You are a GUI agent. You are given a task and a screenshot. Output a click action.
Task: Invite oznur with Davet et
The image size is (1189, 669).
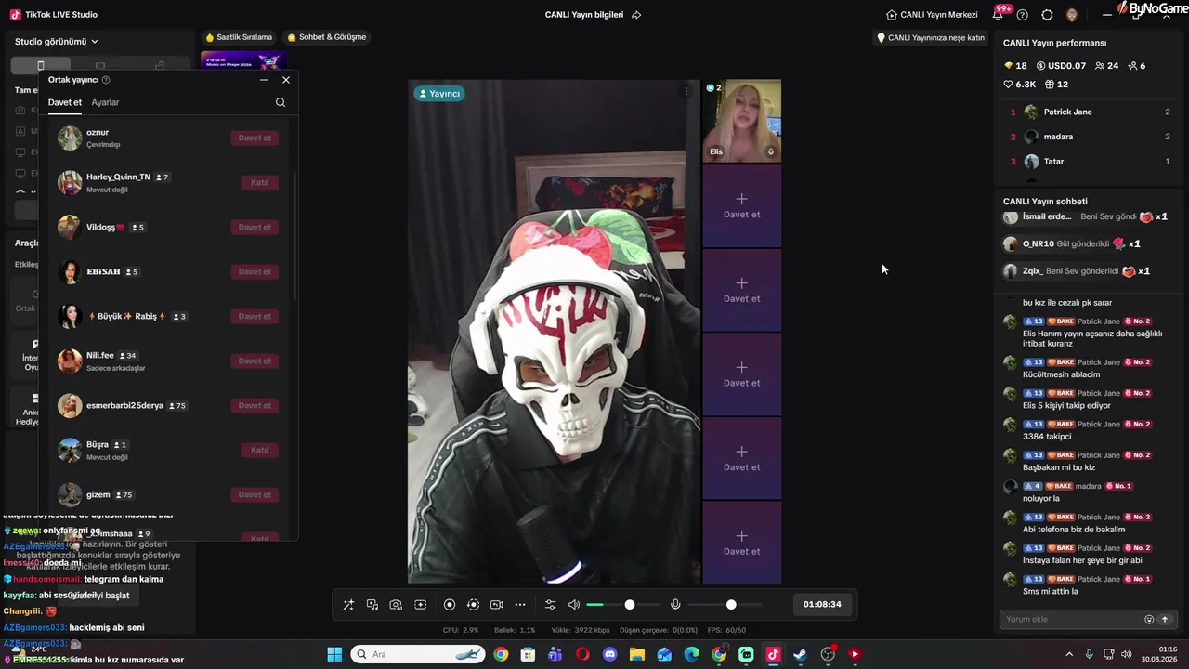[x=255, y=138]
